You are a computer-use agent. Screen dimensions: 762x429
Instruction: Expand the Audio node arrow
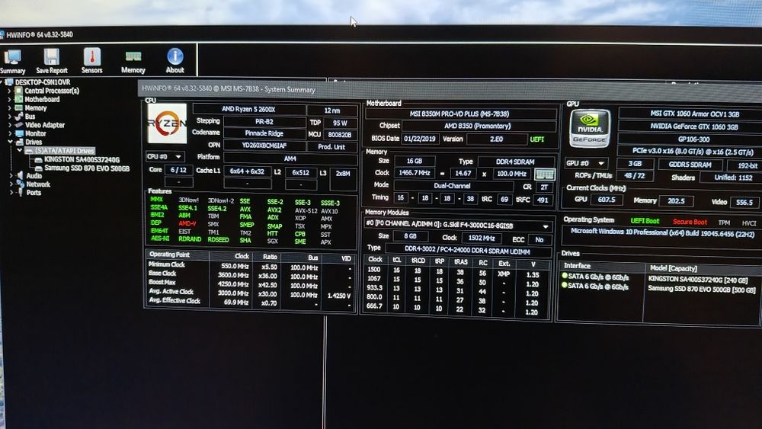tap(11, 176)
